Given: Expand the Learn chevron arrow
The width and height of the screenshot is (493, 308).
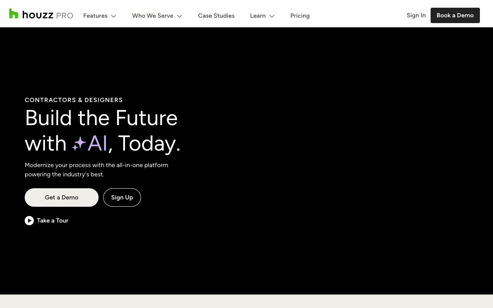Looking at the screenshot, I should pyautogui.click(x=272, y=16).
